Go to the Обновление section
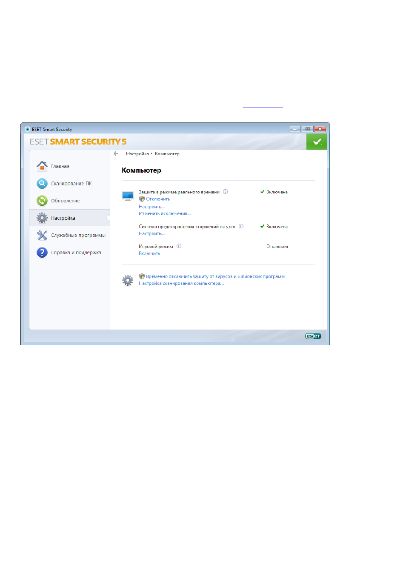Screen dimensions: 406x574 [x=65, y=201]
